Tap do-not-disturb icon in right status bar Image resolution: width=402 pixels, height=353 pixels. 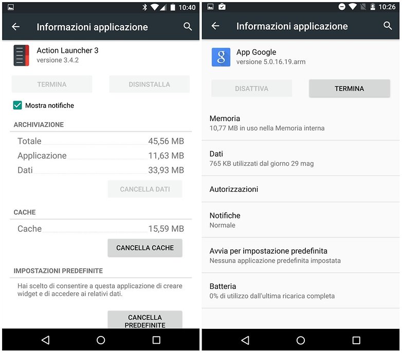[x=342, y=7]
